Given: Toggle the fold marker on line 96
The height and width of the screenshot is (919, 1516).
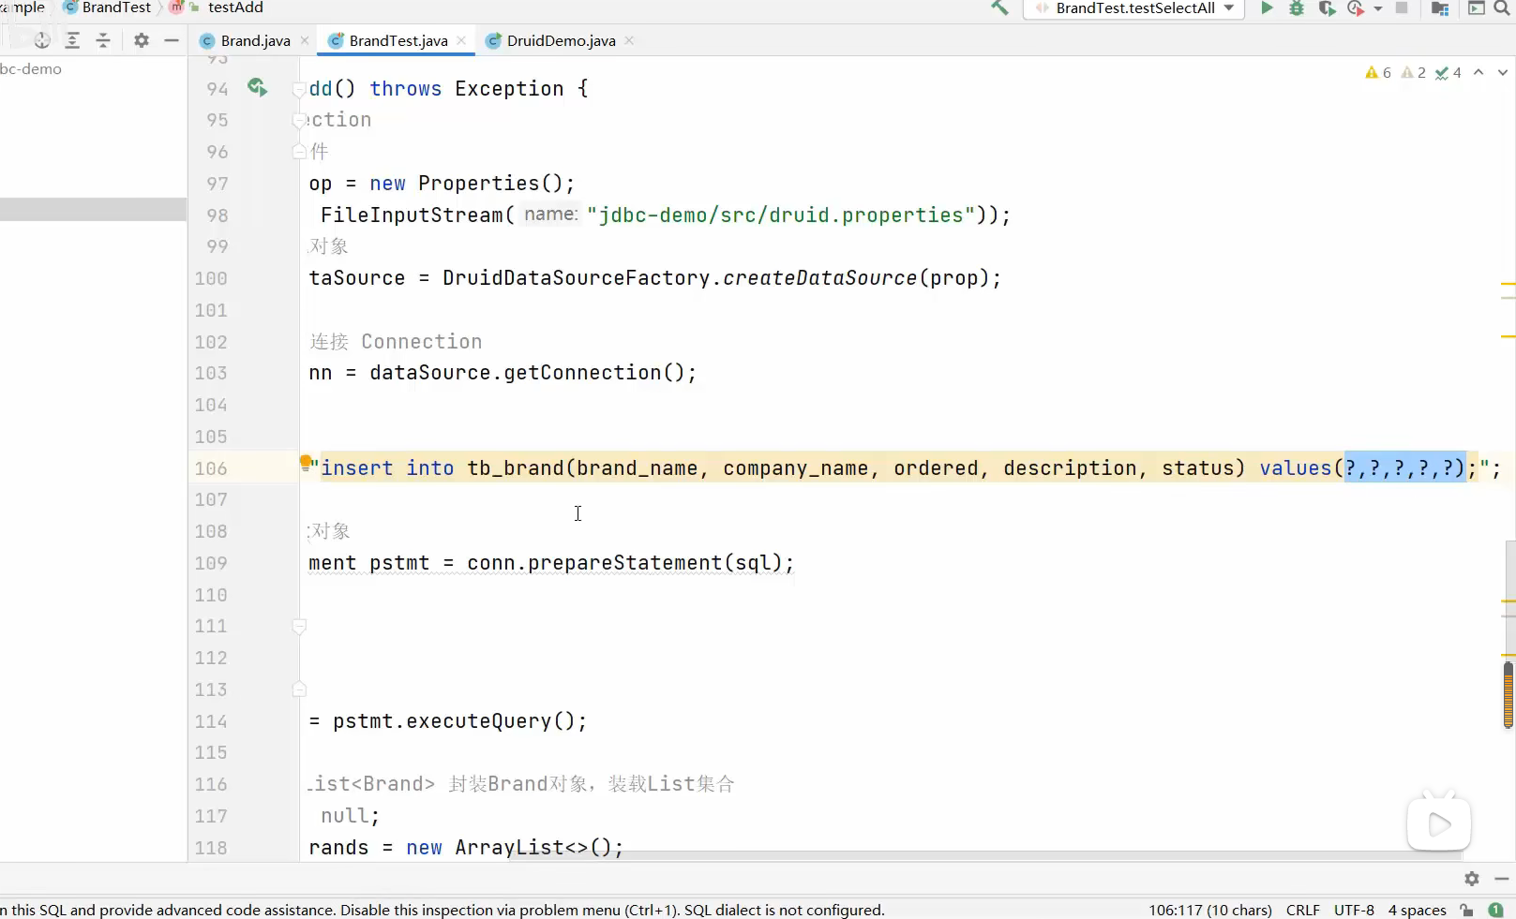Looking at the screenshot, I should tap(299, 152).
